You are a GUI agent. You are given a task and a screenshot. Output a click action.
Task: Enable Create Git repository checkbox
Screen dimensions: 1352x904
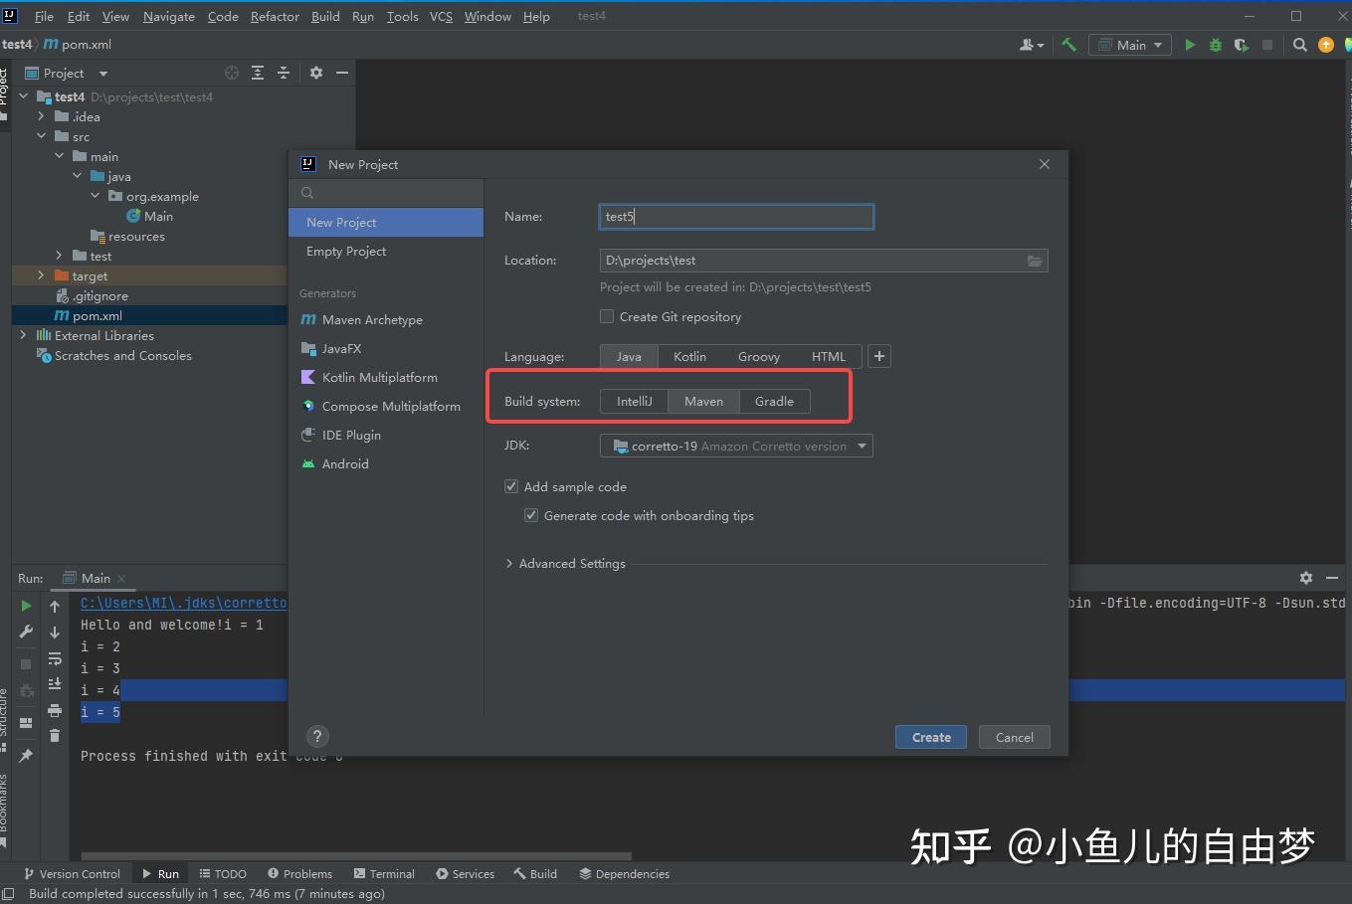click(x=607, y=316)
